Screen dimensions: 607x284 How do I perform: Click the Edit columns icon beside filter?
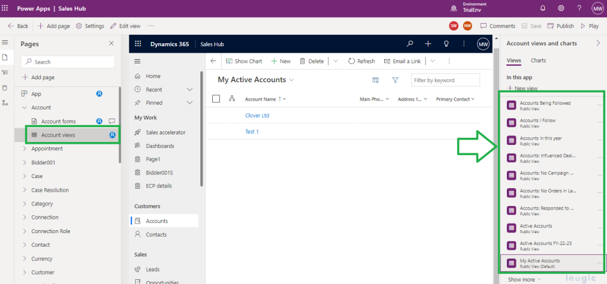click(375, 80)
